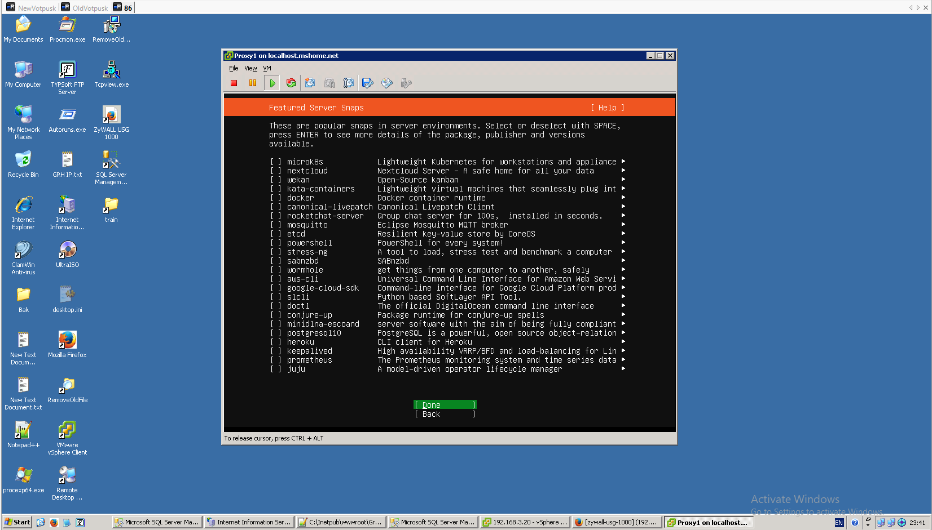Click the red Power Off VM toolbar icon
This screenshot has height=530, width=932.
click(234, 83)
